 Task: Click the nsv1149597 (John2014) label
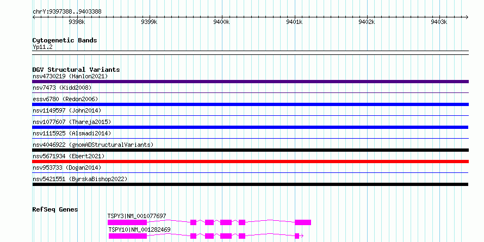67,110
